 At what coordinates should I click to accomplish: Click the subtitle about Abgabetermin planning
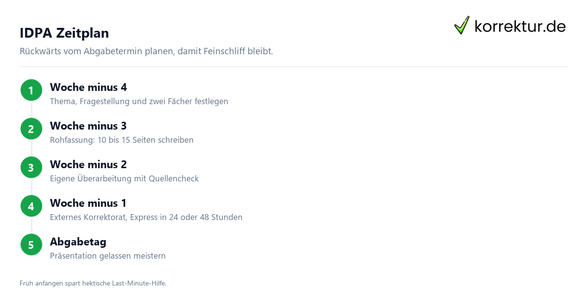146,51
